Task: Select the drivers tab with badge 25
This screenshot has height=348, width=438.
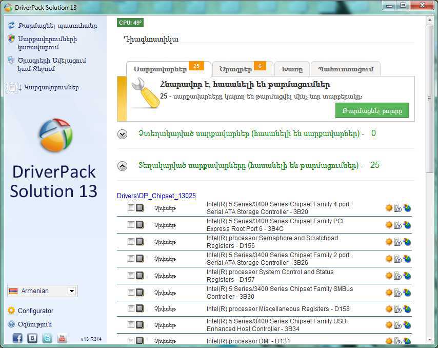Action: tap(168, 69)
